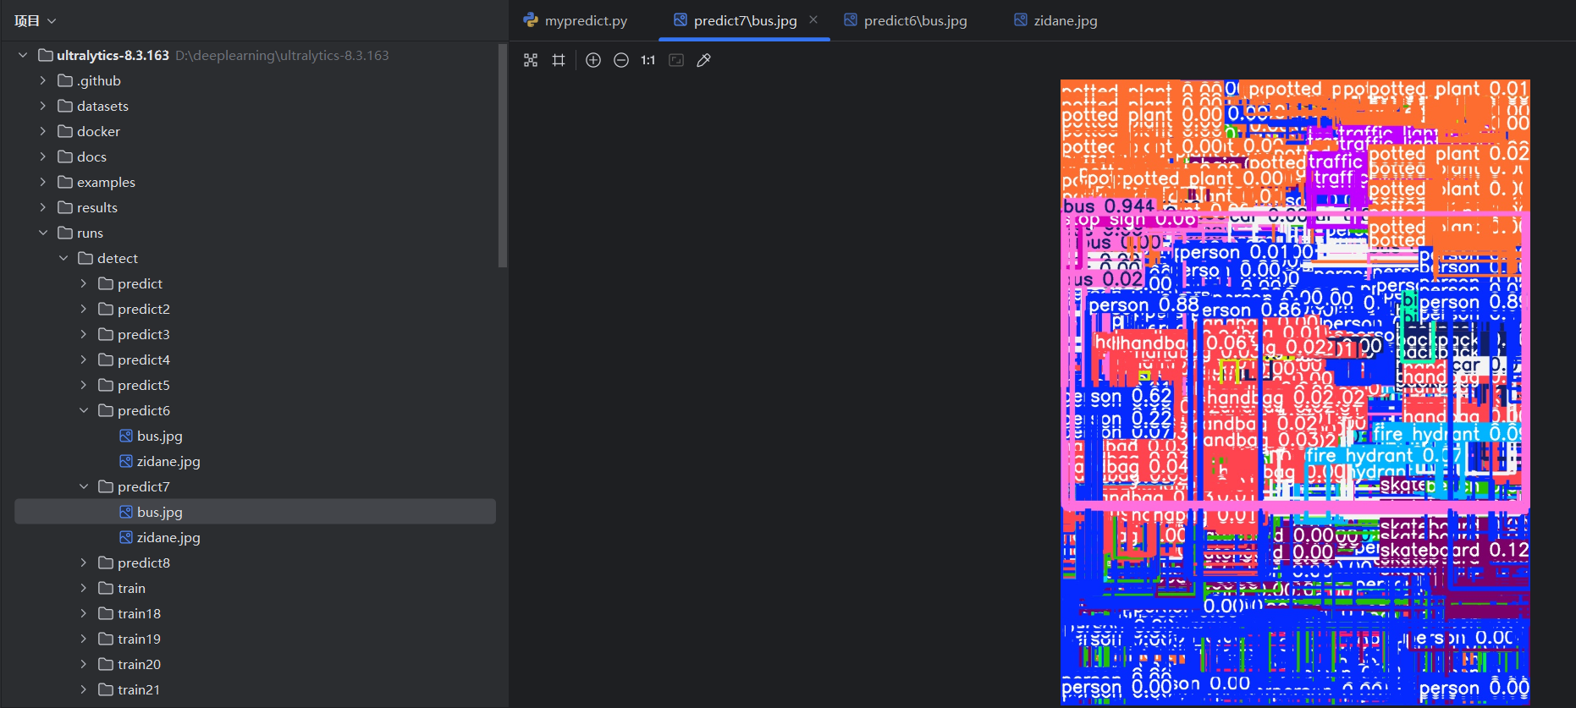Expand the results folder arrow

coord(43,207)
